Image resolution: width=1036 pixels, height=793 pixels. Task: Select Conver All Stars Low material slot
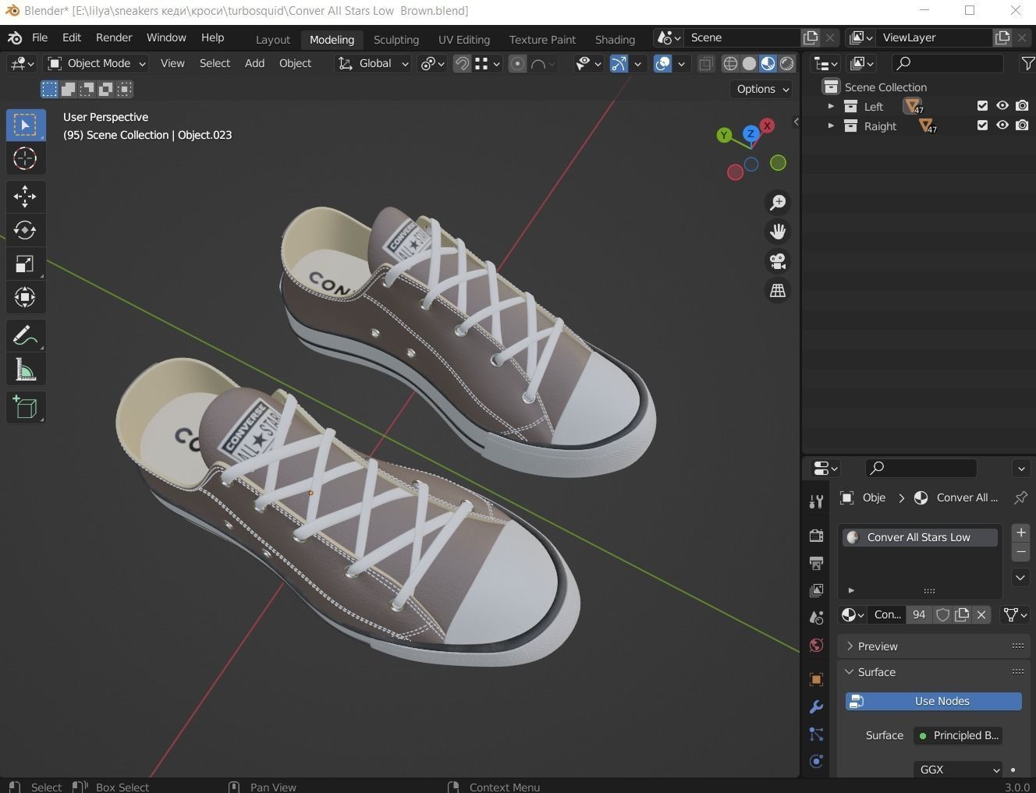click(921, 537)
